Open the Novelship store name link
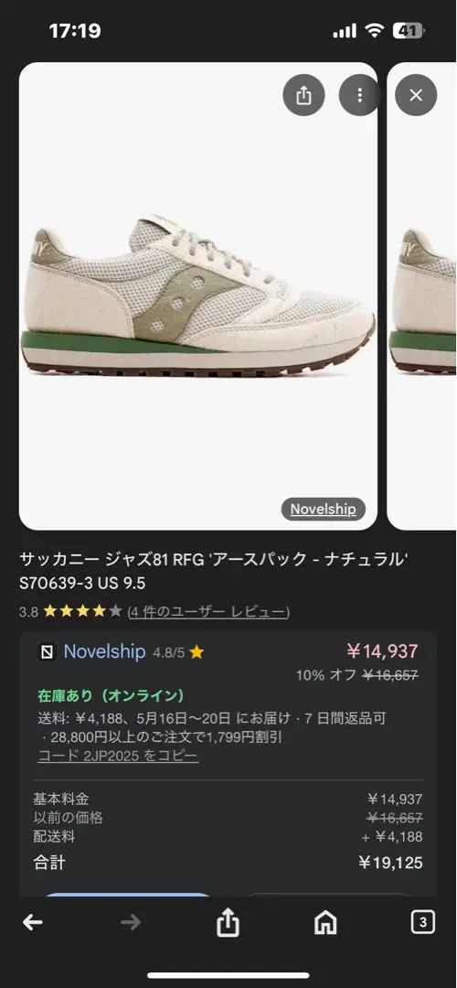The height and width of the screenshot is (988, 457). point(104,651)
